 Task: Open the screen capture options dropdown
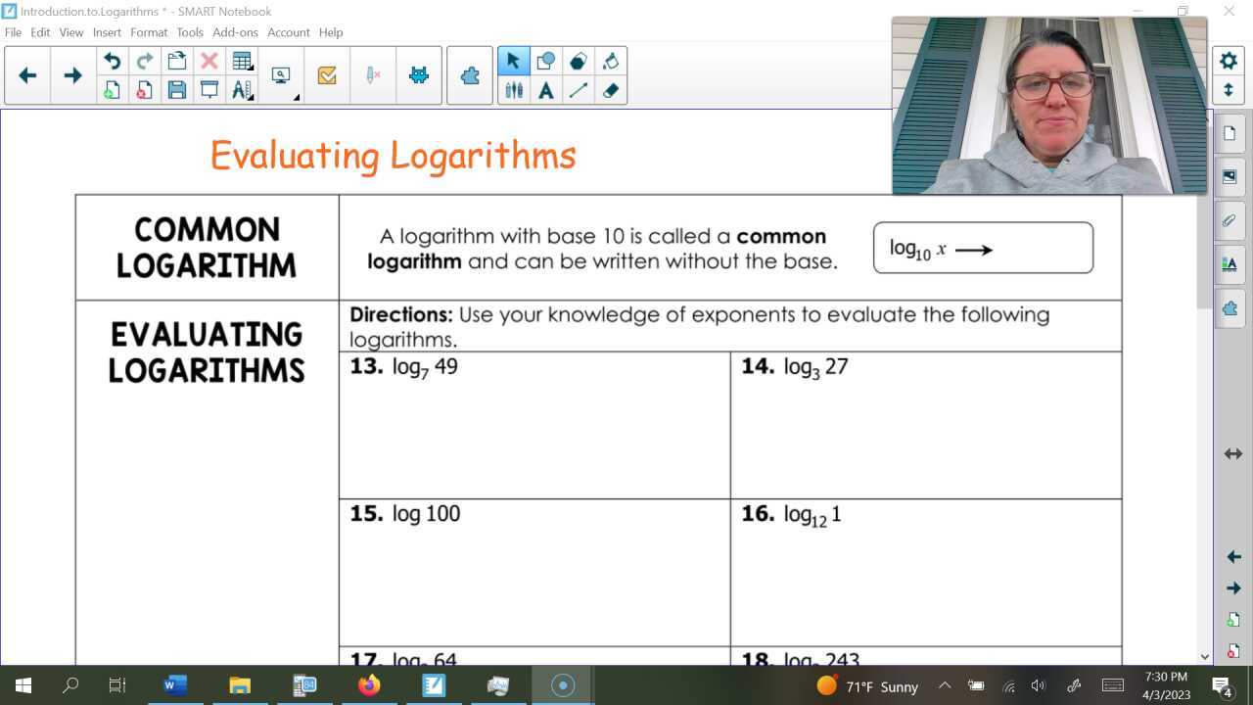295,98
